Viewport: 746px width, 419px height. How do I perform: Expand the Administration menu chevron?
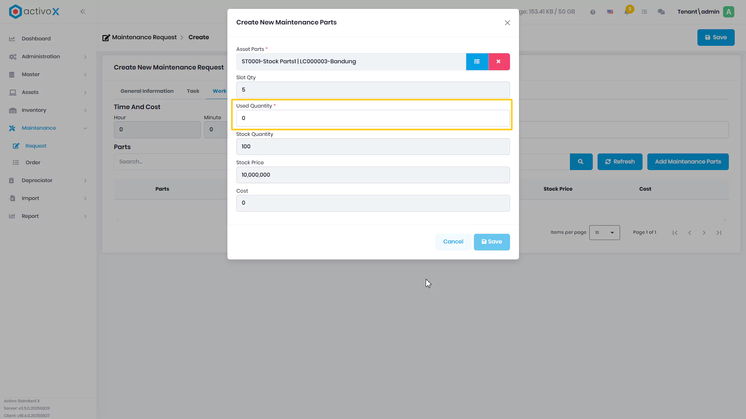(x=85, y=57)
